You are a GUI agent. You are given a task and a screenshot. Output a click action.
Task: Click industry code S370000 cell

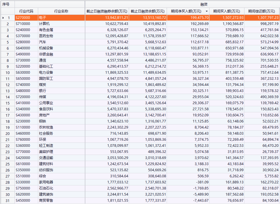click(x=26, y=36)
